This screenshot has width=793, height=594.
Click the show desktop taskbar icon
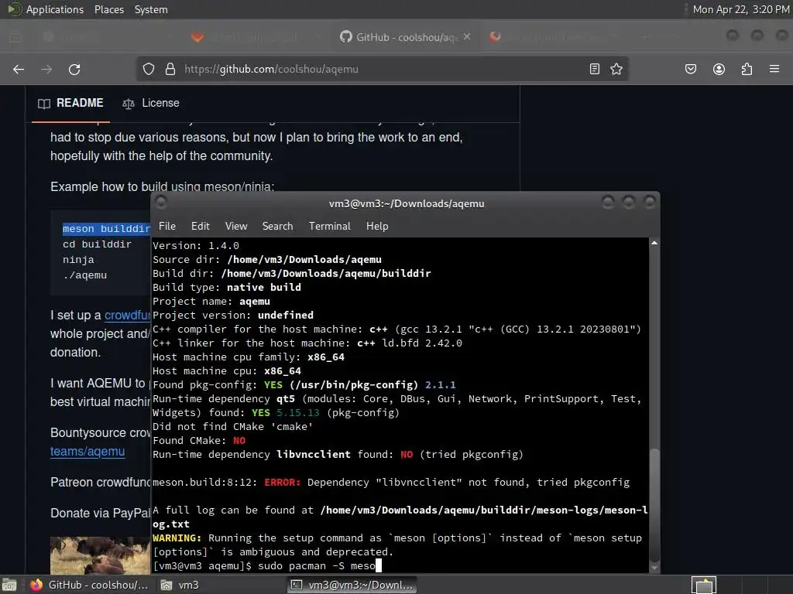click(x=9, y=585)
